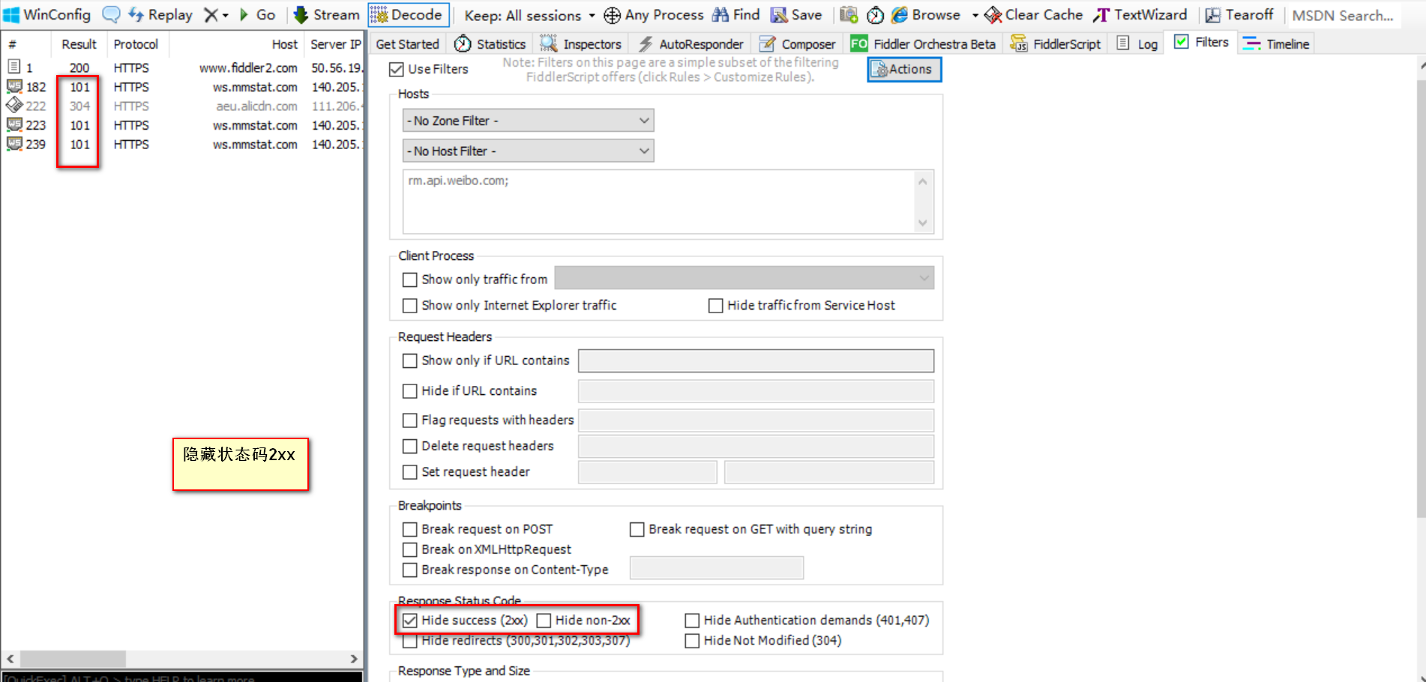Click the Remove X toolbar icon

pyautogui.click(x=211, y=15)
